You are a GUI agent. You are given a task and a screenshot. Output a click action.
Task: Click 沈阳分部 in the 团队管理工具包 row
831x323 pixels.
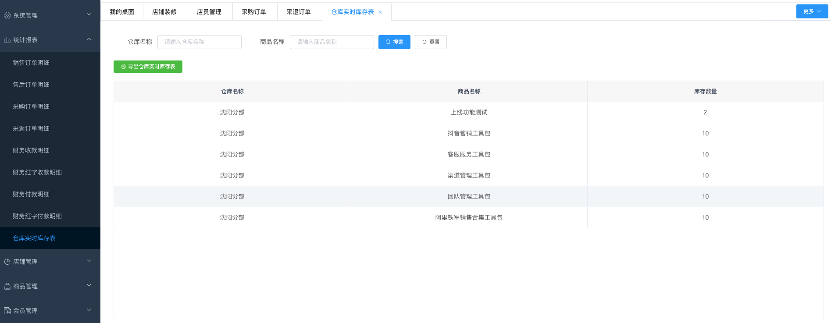tap(232, 197)
